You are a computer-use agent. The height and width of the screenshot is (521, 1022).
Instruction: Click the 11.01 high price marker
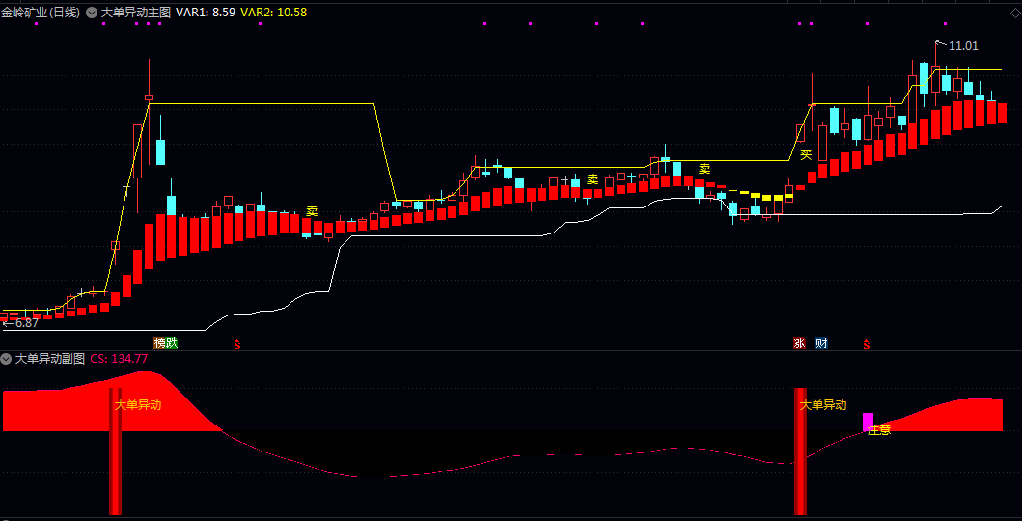[x=963, y=45]
